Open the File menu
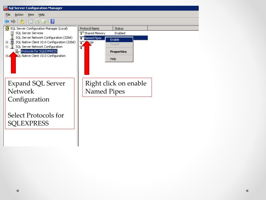 (x=8, y=15)
